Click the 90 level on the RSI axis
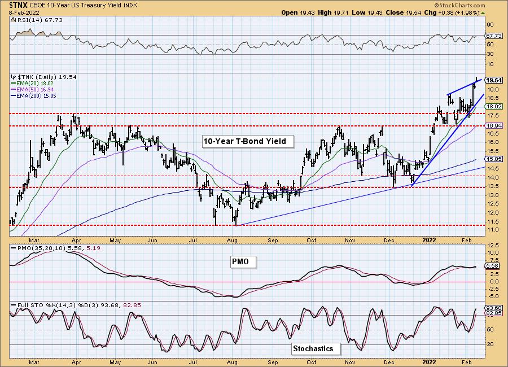 (x=490, y=25)
